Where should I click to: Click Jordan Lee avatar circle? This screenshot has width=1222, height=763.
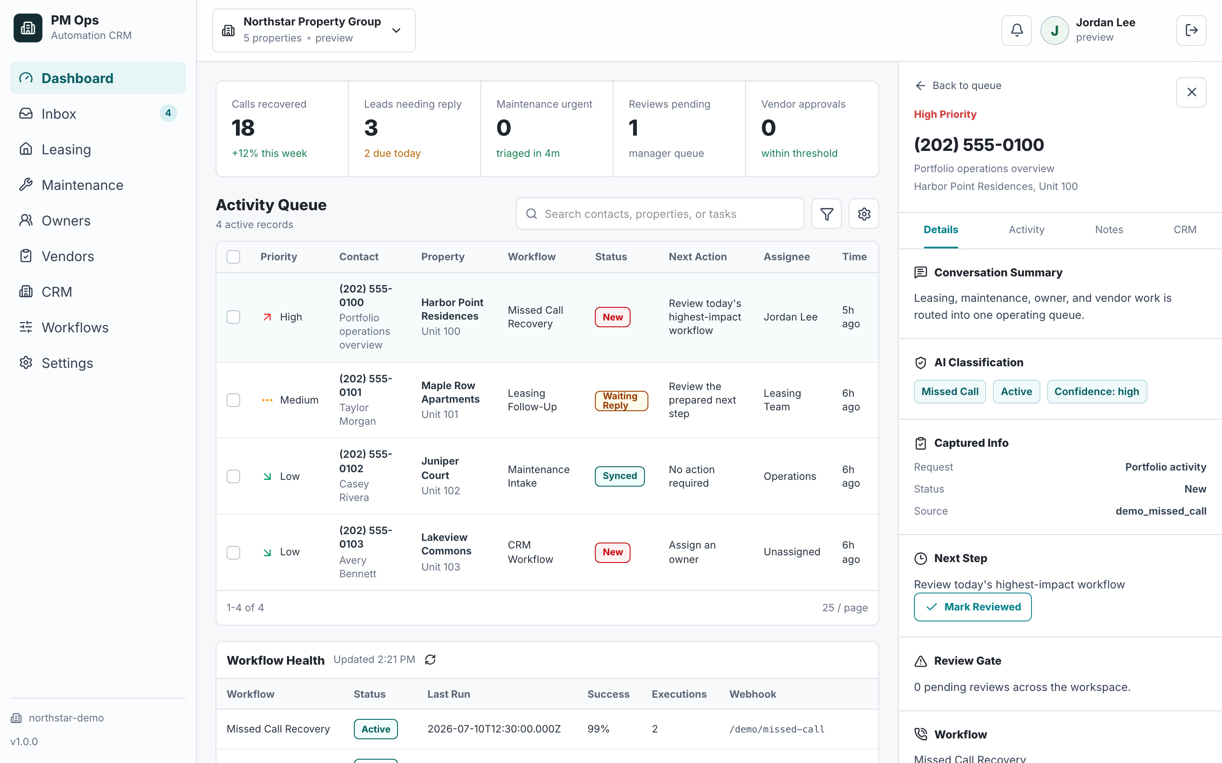tap(1054, 30)
